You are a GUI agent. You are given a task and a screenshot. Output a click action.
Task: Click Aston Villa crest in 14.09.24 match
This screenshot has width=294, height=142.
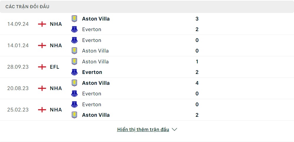pyautogui.click(x=74, y=19)
